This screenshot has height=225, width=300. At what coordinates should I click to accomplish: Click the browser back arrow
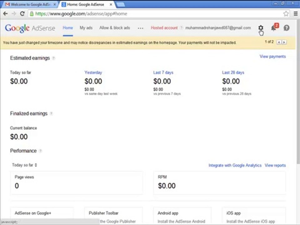[x=5, y=13]
